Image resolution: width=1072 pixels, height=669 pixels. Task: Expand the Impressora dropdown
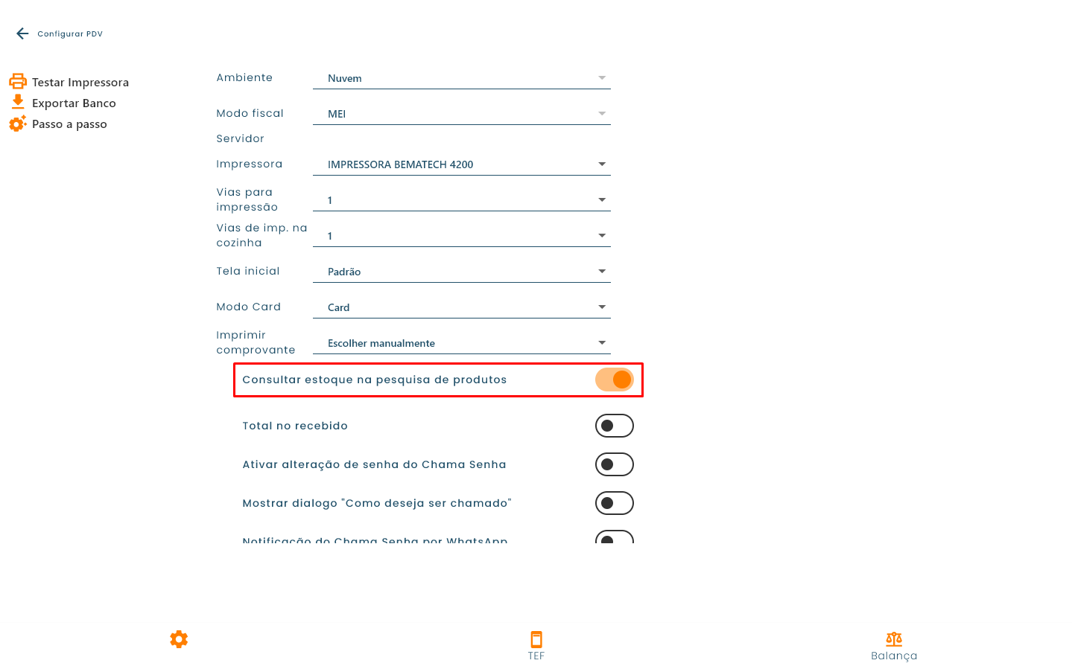pyautogui.click(x=462, y=164)
